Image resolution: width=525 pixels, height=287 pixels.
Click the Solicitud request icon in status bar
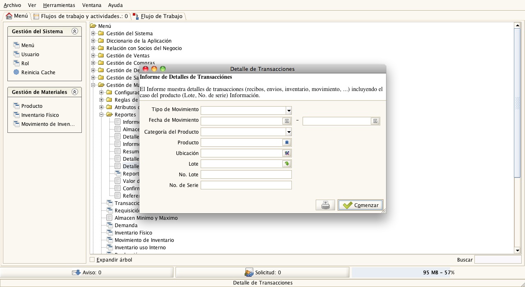click(x=249, y=272)
